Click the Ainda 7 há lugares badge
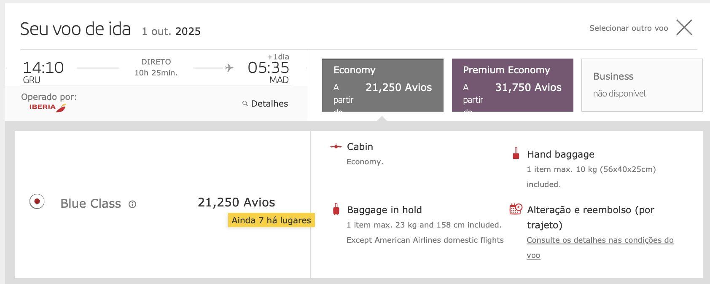 click(271, 220)
